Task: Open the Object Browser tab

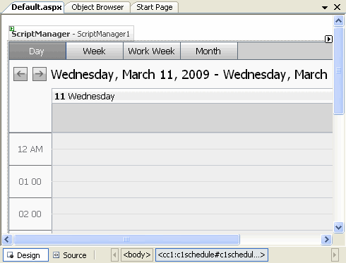Action: tap(97, 7)
